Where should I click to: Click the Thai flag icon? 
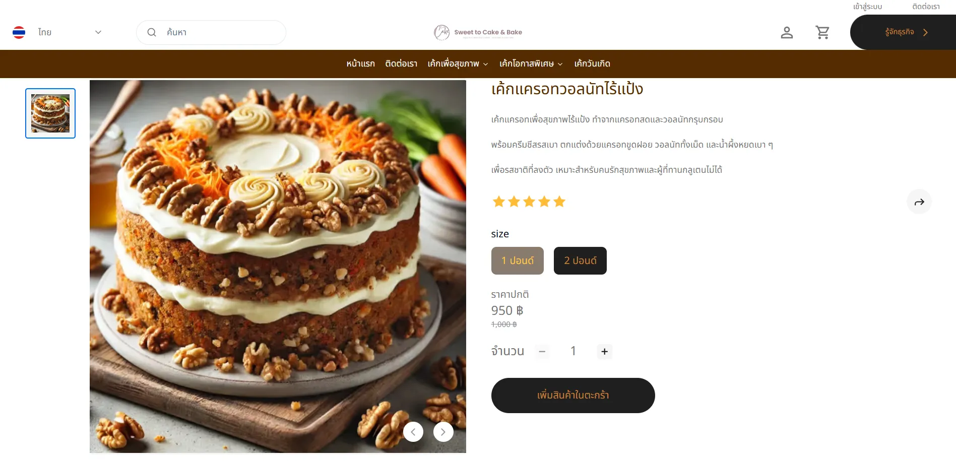point(19,32)
